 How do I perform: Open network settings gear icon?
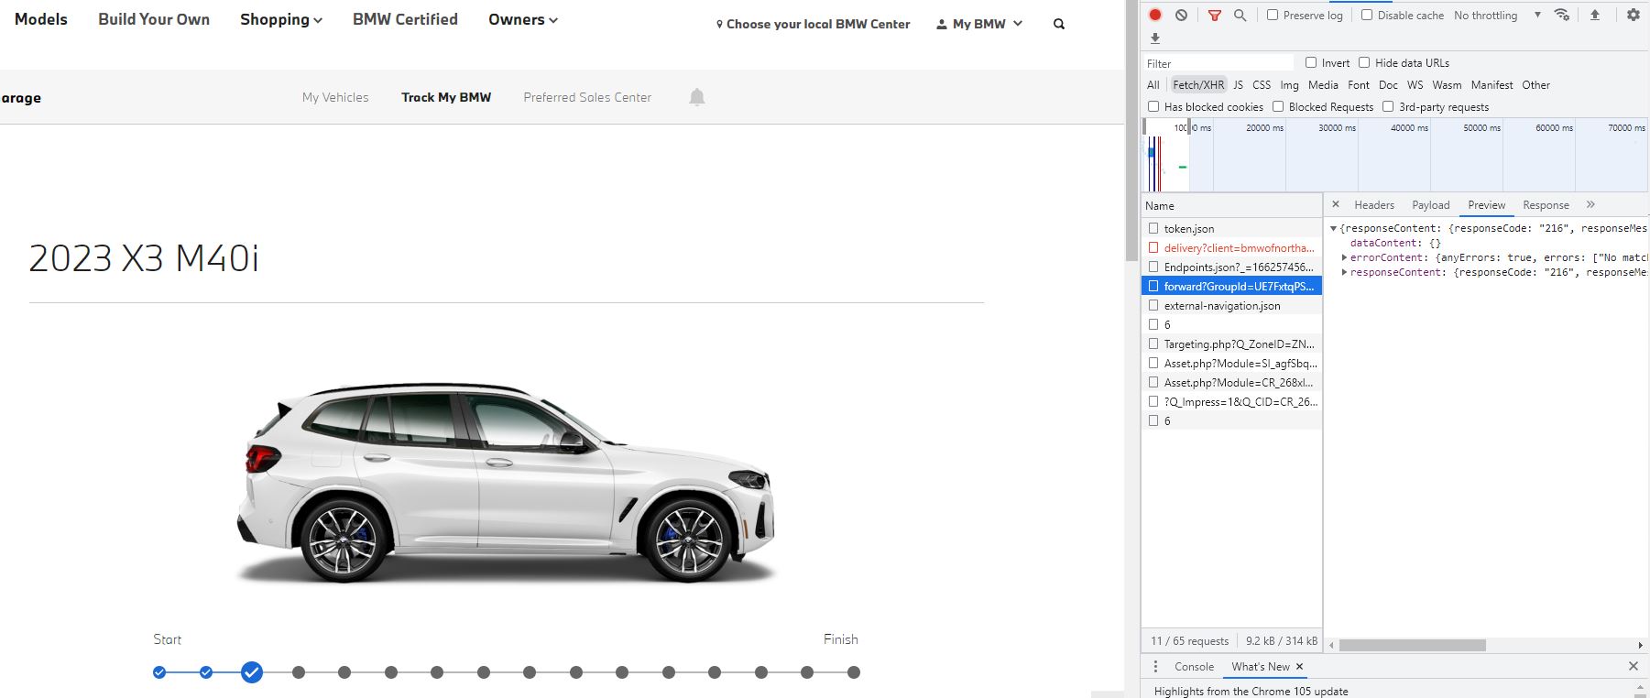click(1634, 15)
